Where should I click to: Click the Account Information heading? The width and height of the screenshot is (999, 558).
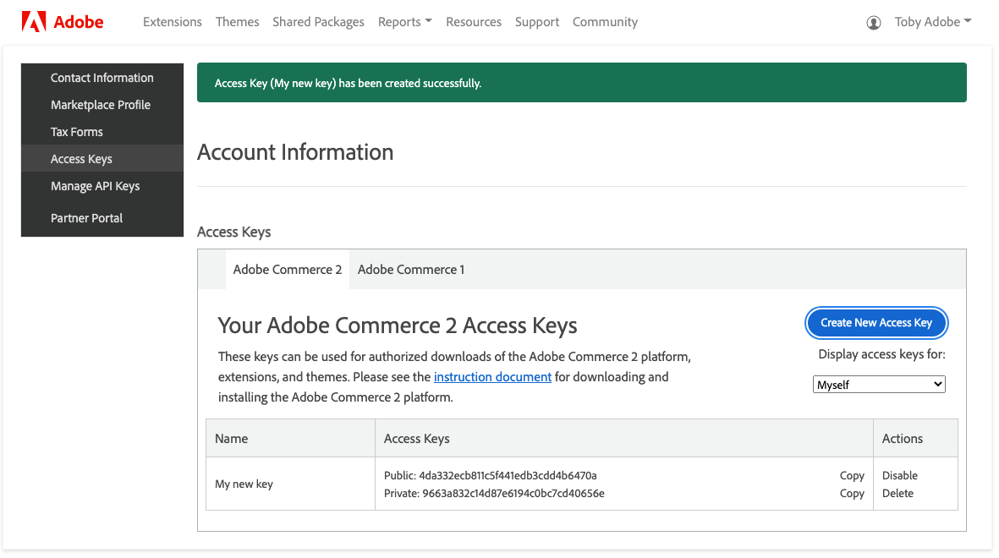coord(295,152)
